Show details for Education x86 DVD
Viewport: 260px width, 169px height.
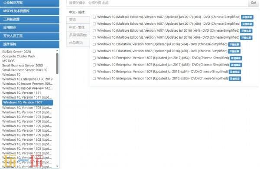pyautogui.click(x=234, y=51)
